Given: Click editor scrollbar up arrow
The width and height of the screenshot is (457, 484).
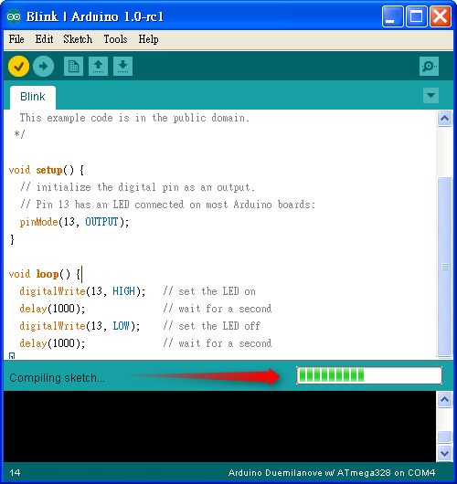Looking at the screenshot, I should [x=444, y=118].
